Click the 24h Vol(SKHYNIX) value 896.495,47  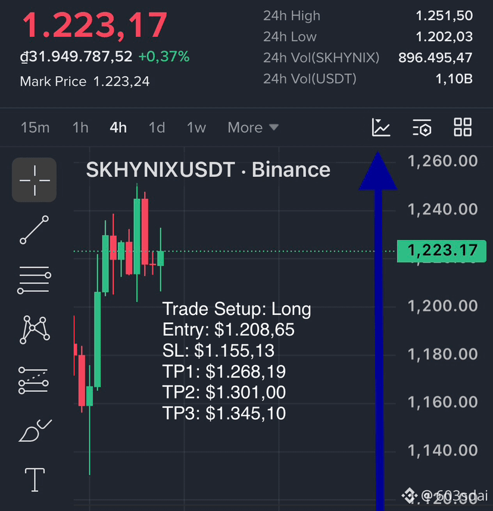coord(435,58)
